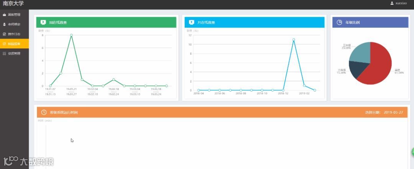Click the 23.08% pie label

(346, 48)
